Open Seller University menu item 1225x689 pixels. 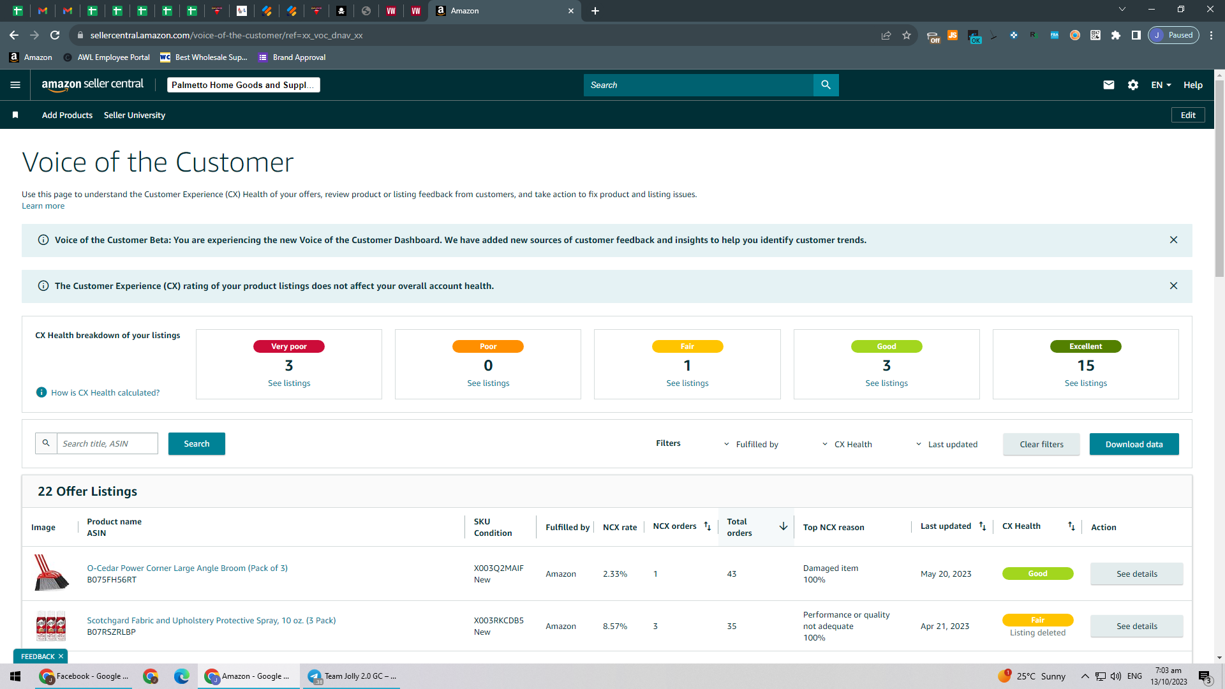click(135, 115)
